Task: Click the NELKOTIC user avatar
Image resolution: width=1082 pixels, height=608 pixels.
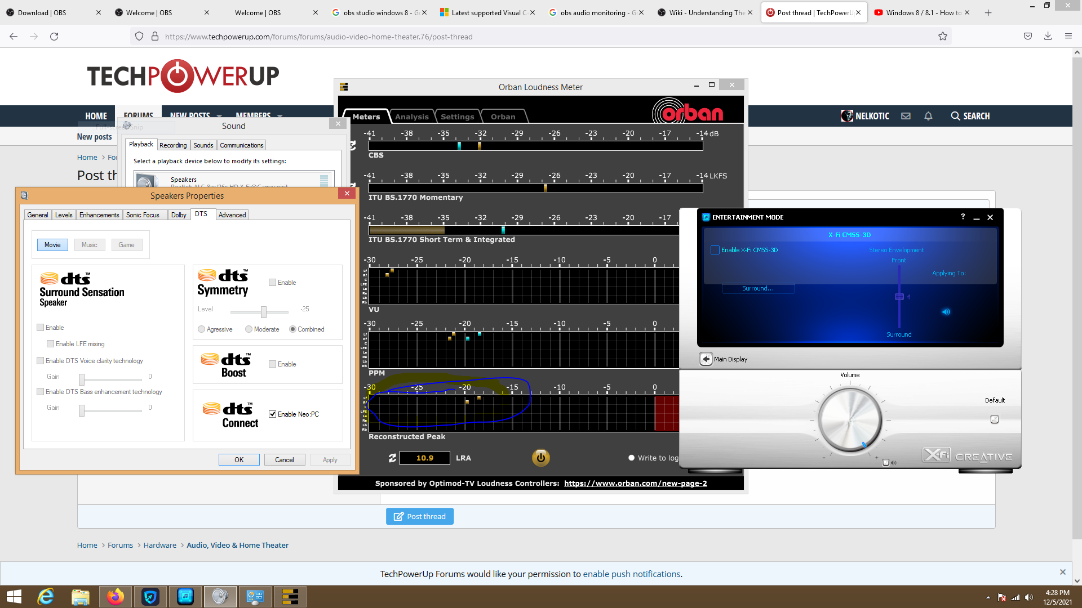Action: (x=847, y=116)
